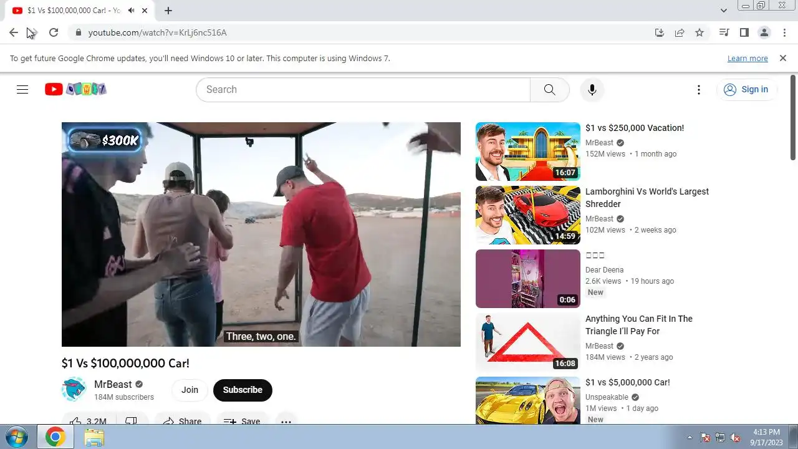Open the Dear Deena video thumbnail
The height and width of the screenshot is (449, 798).
click(x=528, y=279)
